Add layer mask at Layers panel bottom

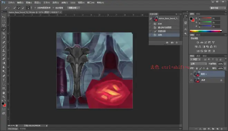click(205, 129)
